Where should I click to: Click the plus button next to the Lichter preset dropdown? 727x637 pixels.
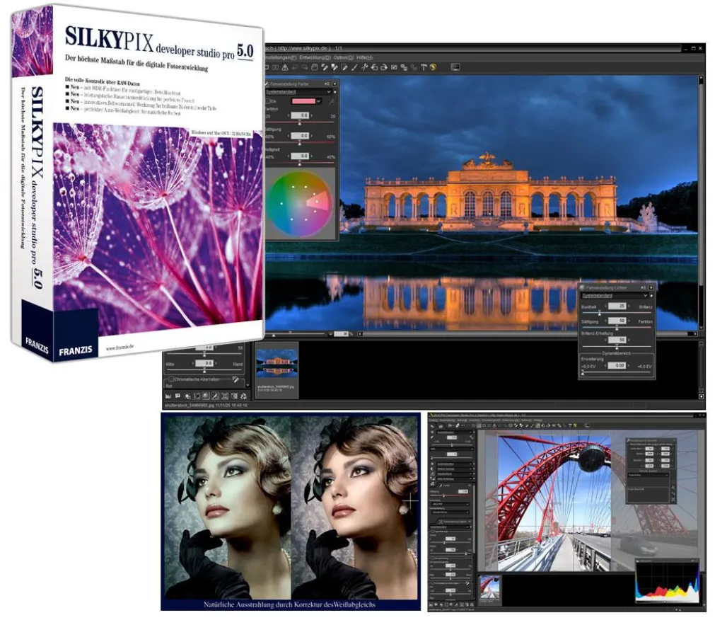pos(651,295)
